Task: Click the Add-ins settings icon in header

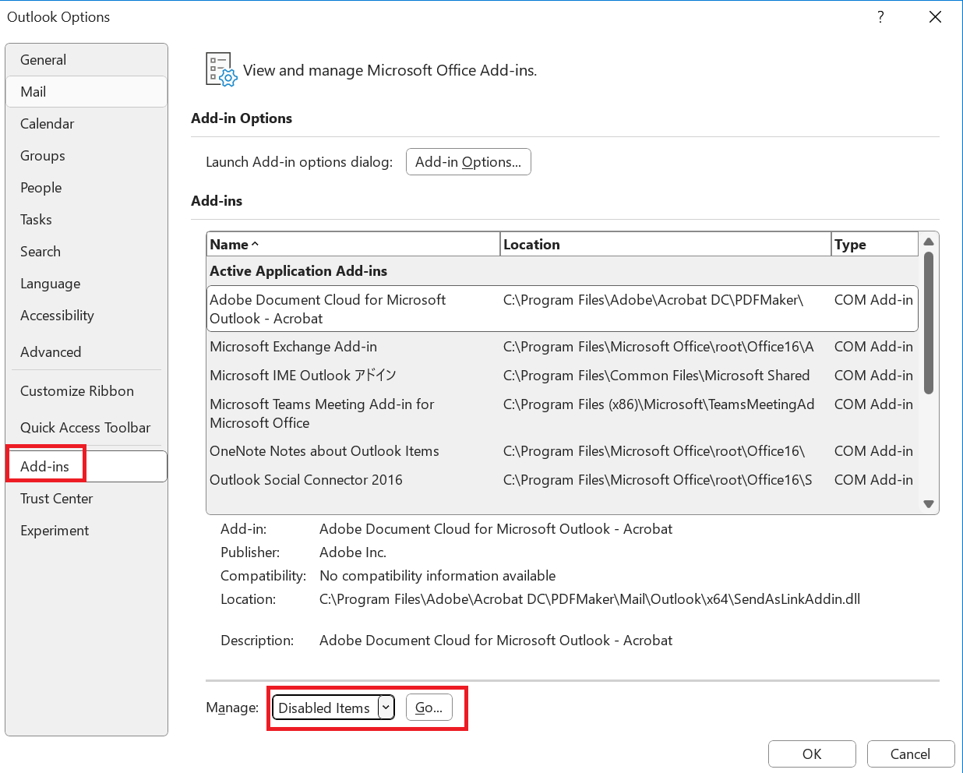Action: (x=221, y=69)
